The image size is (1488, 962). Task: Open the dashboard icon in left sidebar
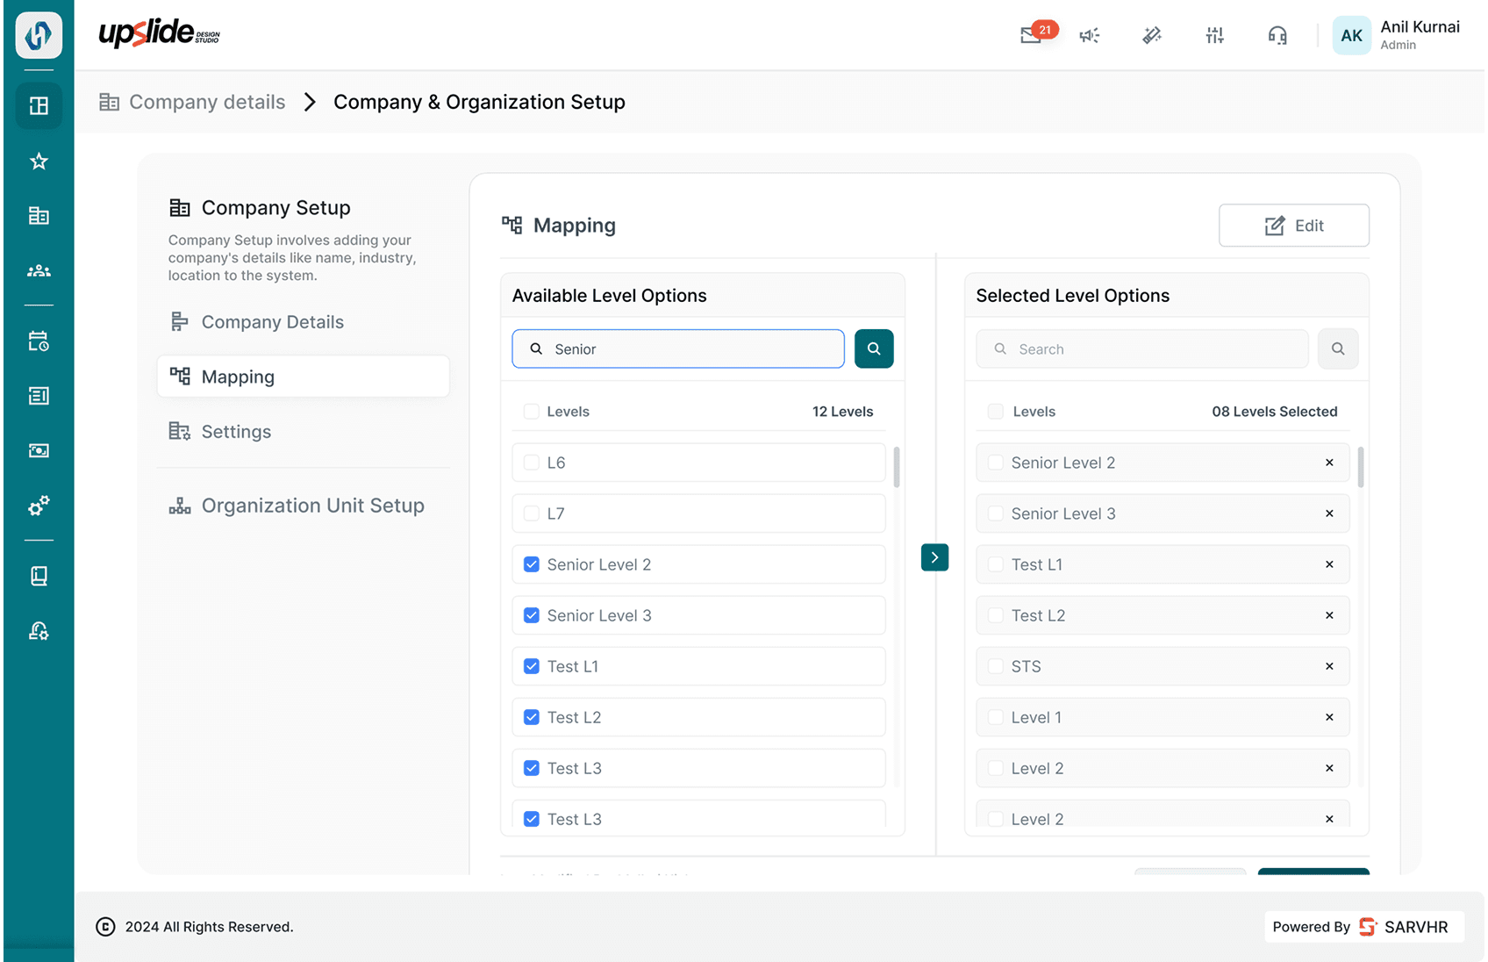(x=39, y=106)
